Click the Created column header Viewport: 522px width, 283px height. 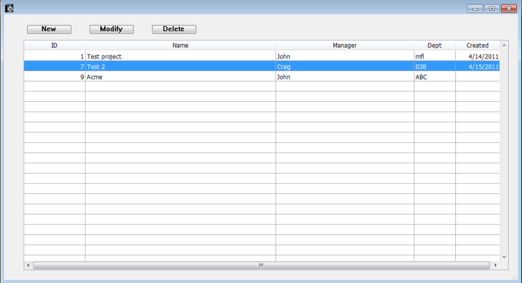coord(477,45)
